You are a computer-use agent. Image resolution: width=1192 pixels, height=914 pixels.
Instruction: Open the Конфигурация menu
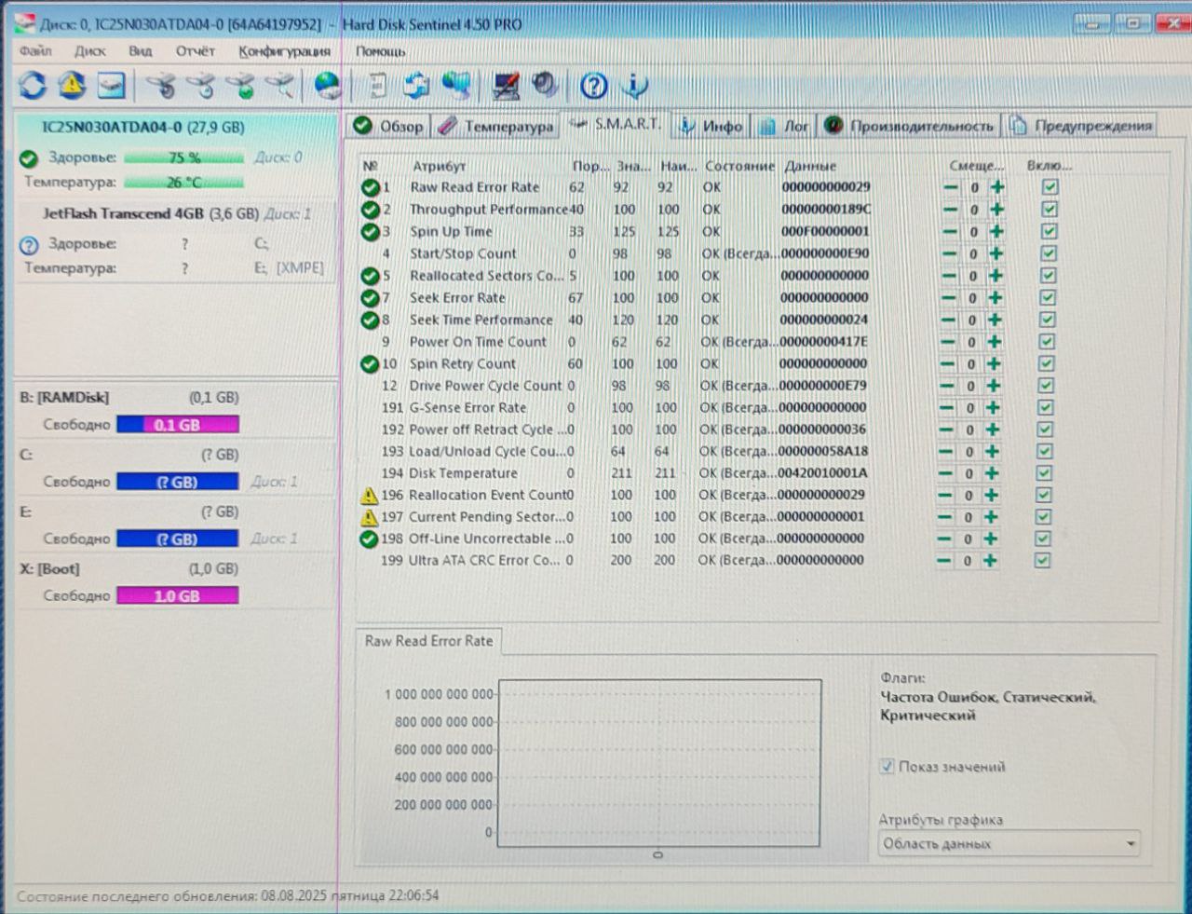(x=284, y=51)
